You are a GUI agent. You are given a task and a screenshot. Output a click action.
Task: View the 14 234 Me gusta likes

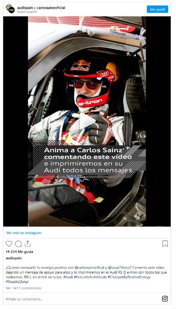pyautogui.click(x=19, y=252)
